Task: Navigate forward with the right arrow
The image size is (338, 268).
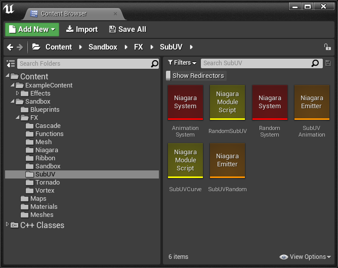Action: tap(20, 47)
